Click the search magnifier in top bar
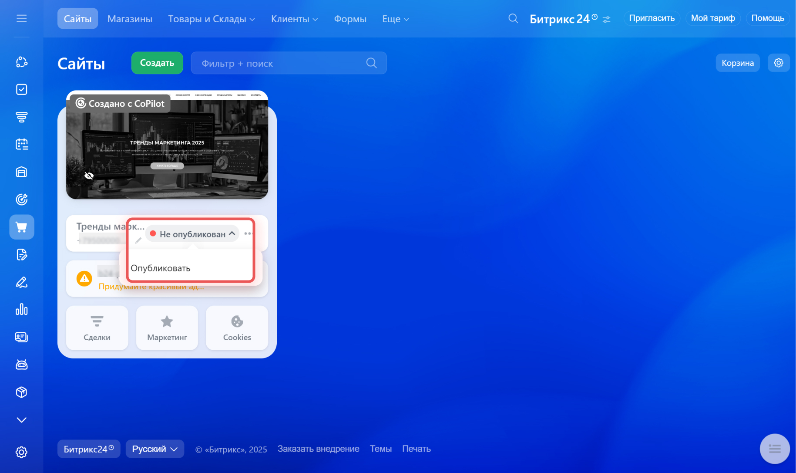796x473 pixels. point(513,18)
